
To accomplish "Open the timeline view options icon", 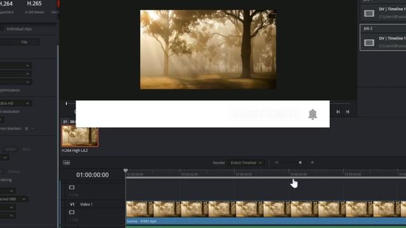I will click(66, 163).
